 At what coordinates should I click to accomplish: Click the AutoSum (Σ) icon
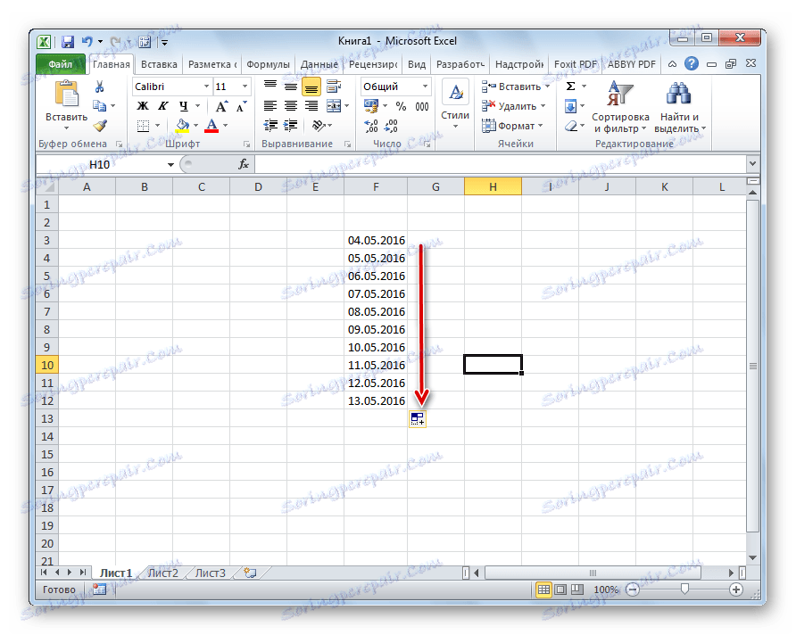tap(570, 85)
